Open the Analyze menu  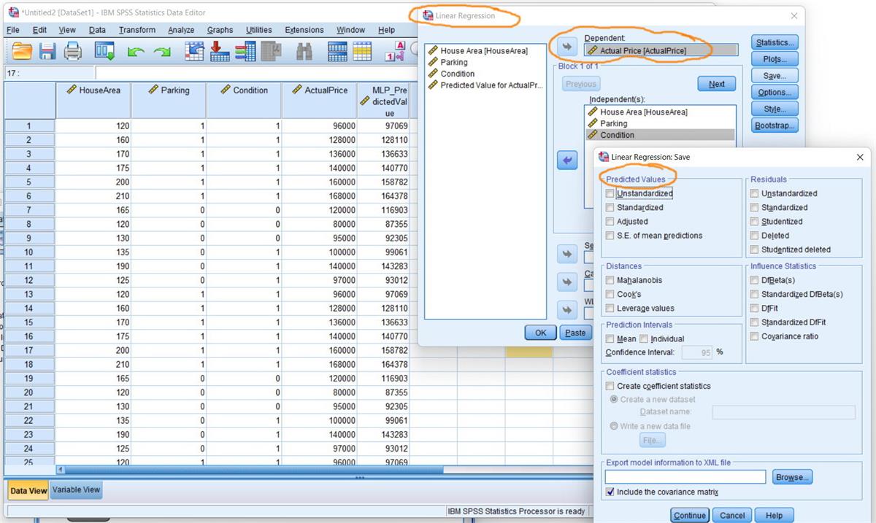tap(181, 30)
